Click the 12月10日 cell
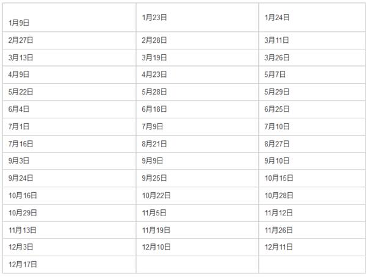This screenshot has height=277, width=368. click(156, 247)
